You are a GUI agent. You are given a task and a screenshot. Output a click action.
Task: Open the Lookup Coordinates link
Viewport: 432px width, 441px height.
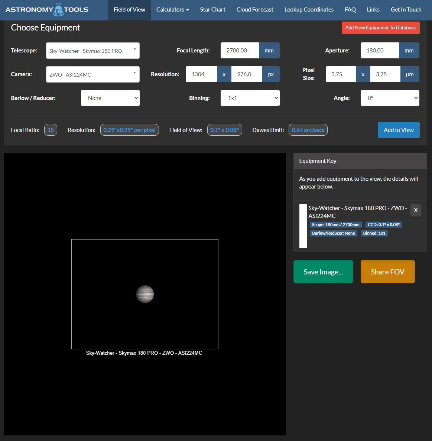point(309,10)
